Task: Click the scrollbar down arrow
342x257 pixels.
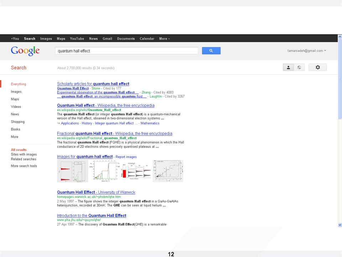Action: [340, 225]
